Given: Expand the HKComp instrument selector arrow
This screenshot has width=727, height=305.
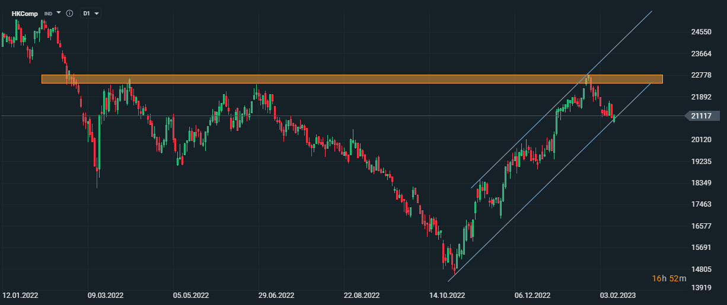Looking at the screenshot, I should 59,12.
